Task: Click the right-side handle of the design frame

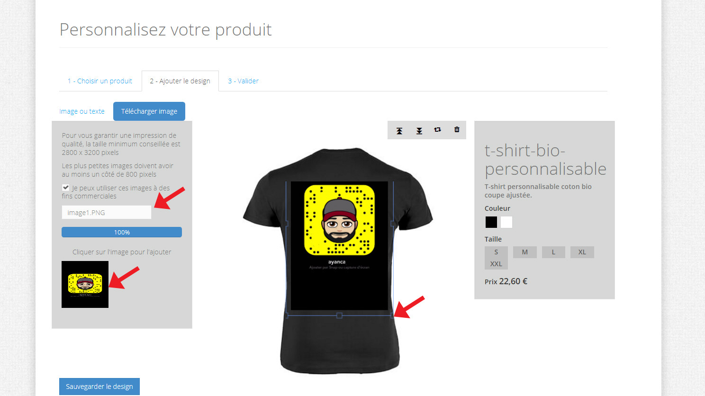Action: tap(393, 223)
